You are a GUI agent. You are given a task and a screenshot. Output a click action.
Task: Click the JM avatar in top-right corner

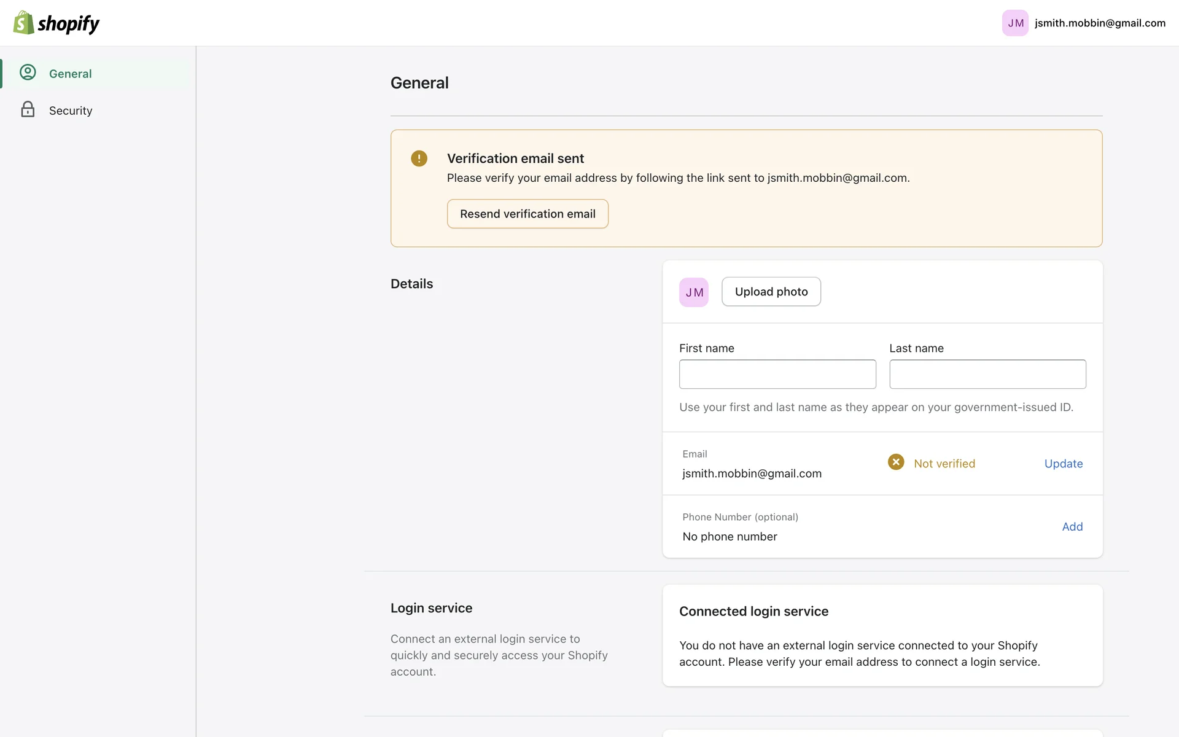(1014, 23)
